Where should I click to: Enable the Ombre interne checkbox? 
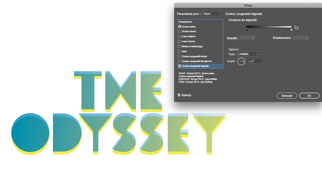point(180,31)
